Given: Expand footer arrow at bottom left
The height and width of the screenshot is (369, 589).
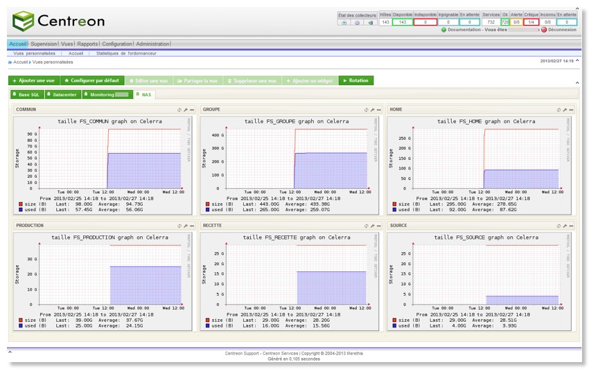Looking at the screenshot, I should pos(10,352).
